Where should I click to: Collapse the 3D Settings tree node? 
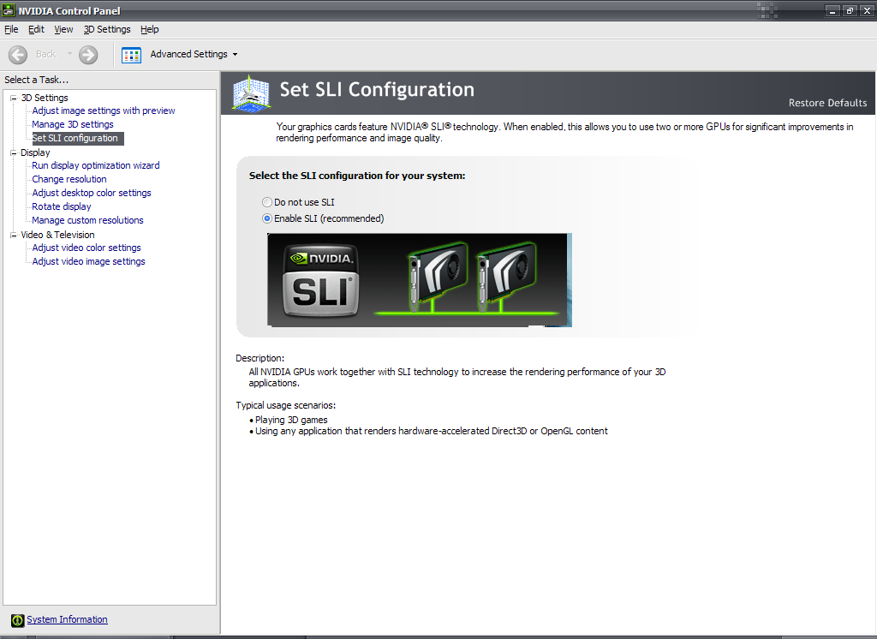pos(14,98)
